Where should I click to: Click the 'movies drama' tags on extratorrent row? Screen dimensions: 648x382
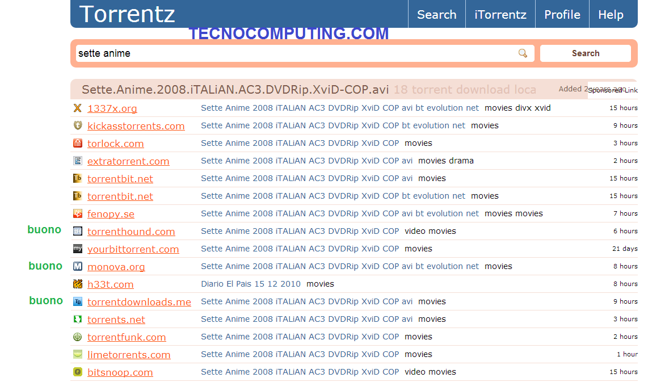(x=446, y=161)
